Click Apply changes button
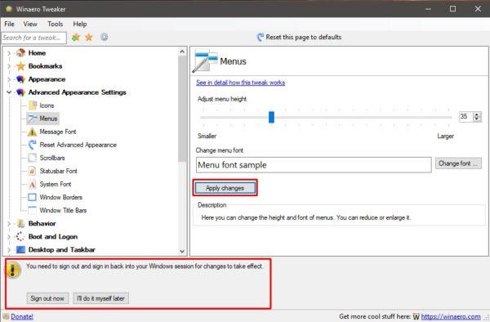The width and height of the screenshot is (490, 322). [225, 188]
